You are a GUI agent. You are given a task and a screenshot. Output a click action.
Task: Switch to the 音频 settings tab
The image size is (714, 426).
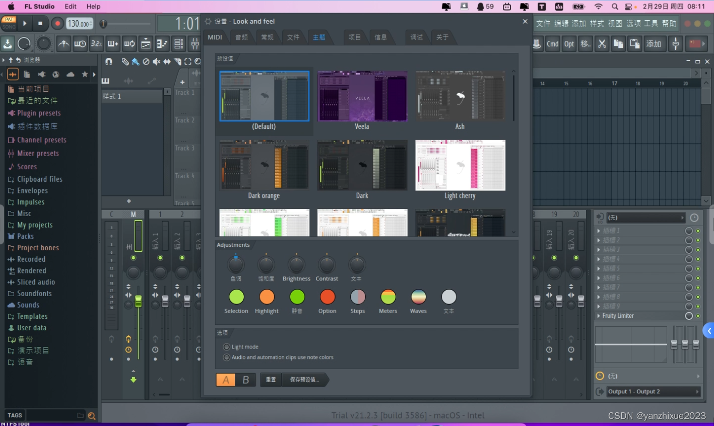pyautogui.click(x=242, y=37)
